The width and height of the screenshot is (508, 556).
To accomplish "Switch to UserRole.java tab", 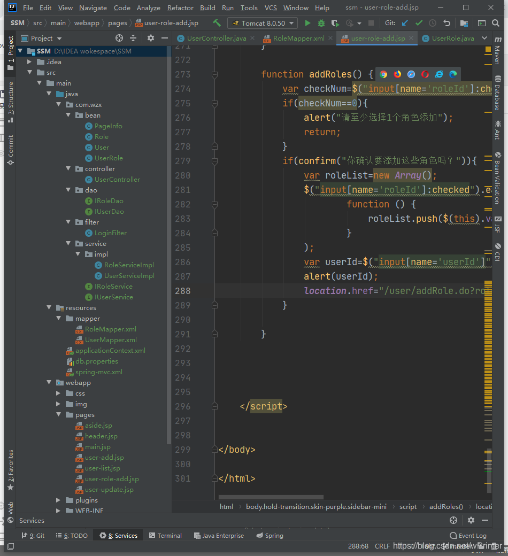I will point(449,38).
